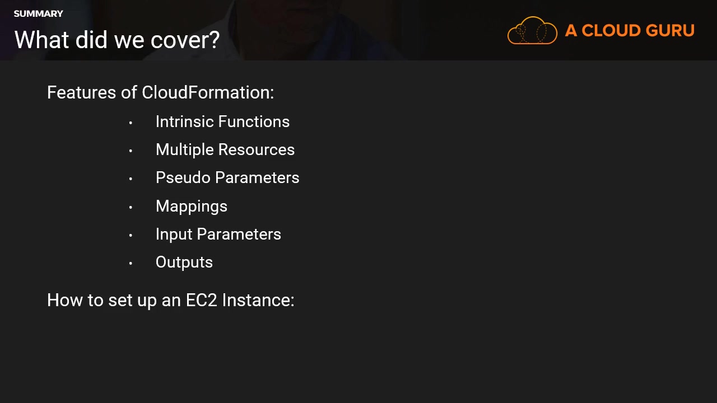Click the orange A CLOUD GURU wordmark

point(630,31)
